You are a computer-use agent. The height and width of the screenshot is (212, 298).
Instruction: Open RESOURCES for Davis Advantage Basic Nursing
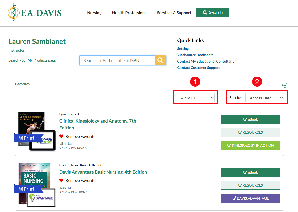(x=251, y=185)
